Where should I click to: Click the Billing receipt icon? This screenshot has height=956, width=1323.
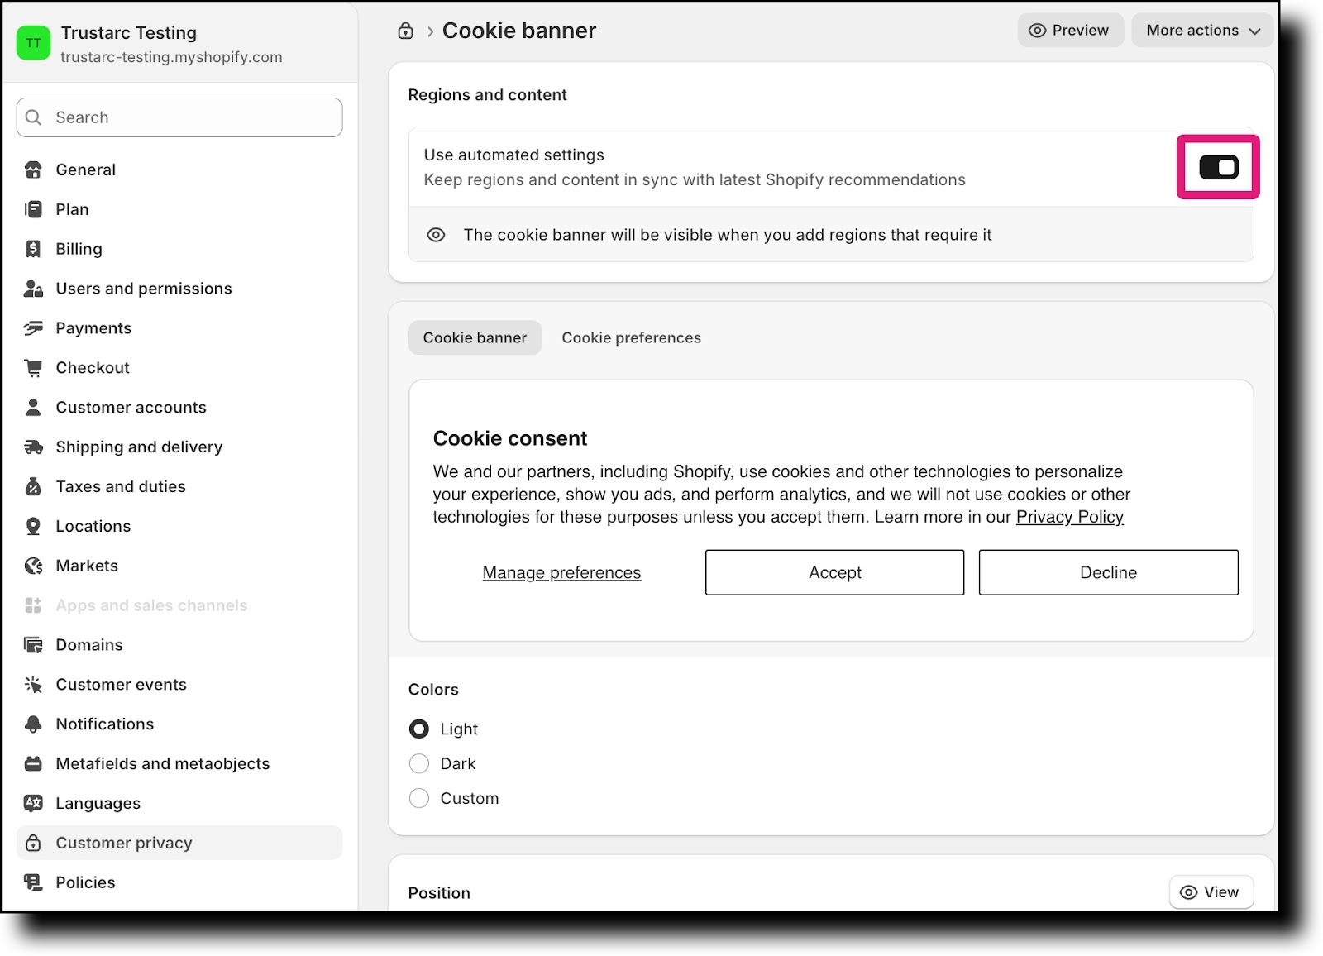click(33, 249)
